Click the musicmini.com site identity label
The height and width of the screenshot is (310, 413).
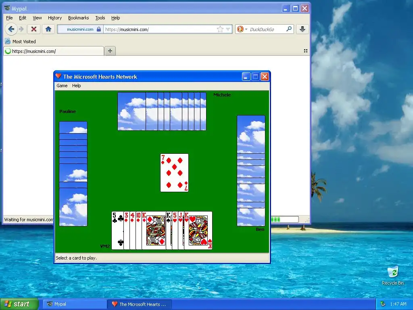coord(80,29)
